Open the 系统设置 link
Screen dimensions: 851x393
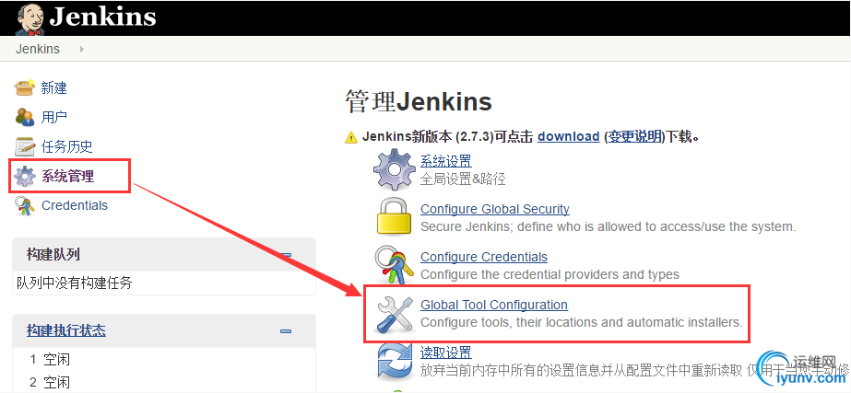[x=446, y=161]
